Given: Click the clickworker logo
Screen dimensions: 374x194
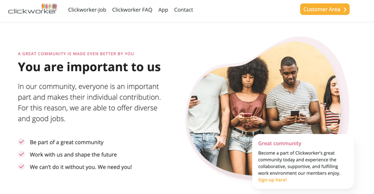Looking at the screenshot, I should click(x=33, y=9).
